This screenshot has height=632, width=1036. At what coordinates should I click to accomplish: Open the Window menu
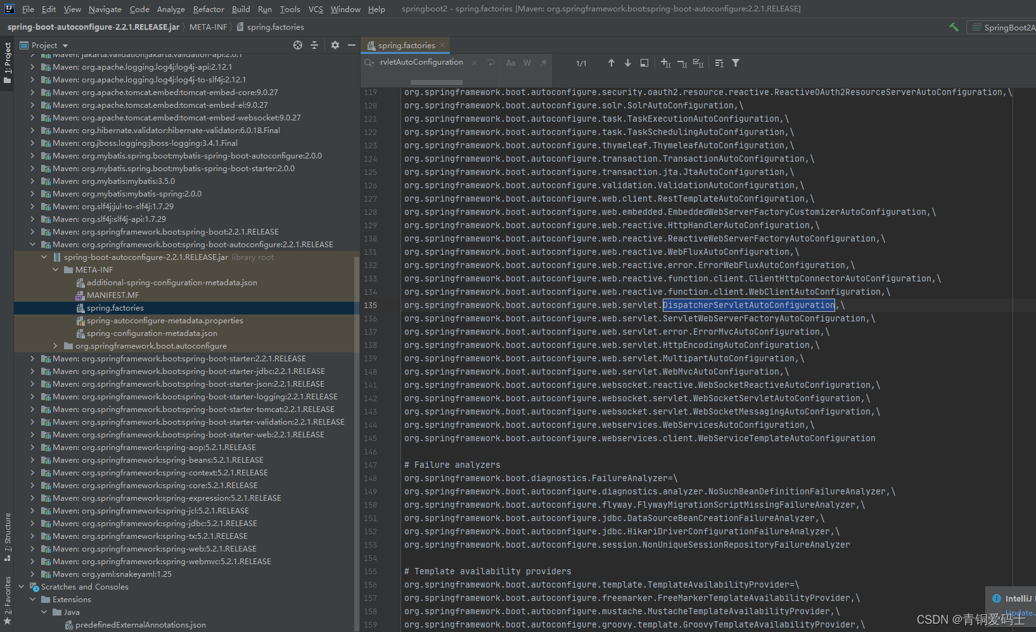click(345, 9)
